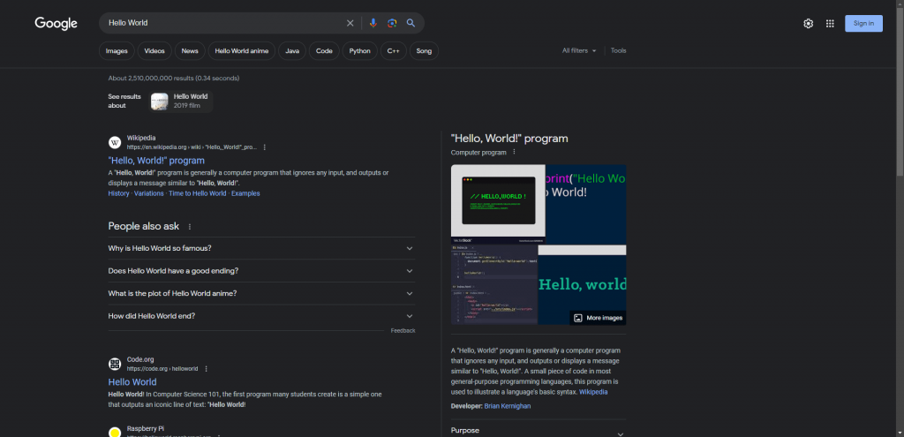
Task: Open the All filters dropdown
Action: pos(579,50)
